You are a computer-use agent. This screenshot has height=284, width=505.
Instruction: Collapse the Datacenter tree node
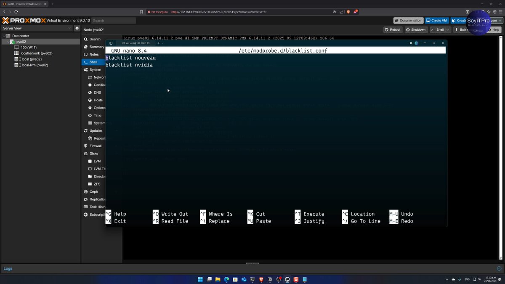[3, 36]
